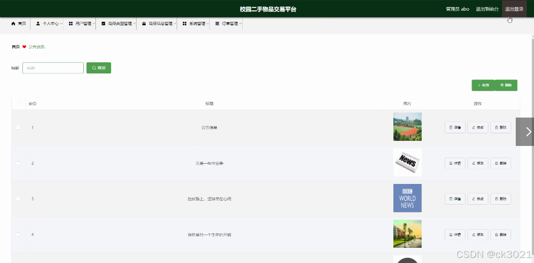
Task: Expand the 系统管理 dropdown menu
Action: pyautogui.click(x=195, y=24)
